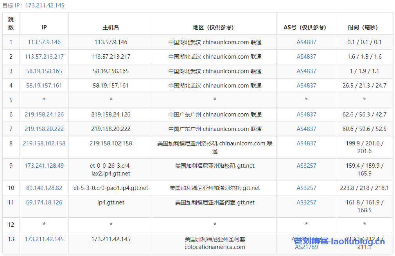Click the 时间（毫秒） column header
395x256 pixels.
tap(364, 27)
